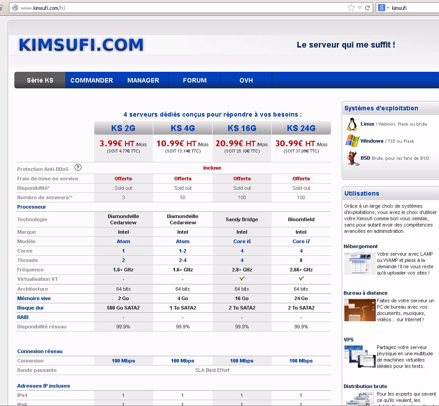Click the 2.66+ GHz frequency cell
This screenshot has width=439, height=406.
(301, 270)
